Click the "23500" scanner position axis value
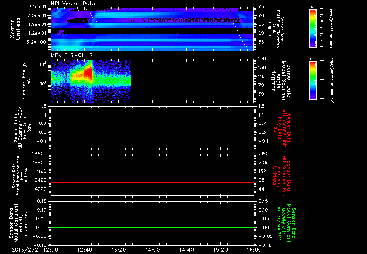 click(x=39, y=154)
